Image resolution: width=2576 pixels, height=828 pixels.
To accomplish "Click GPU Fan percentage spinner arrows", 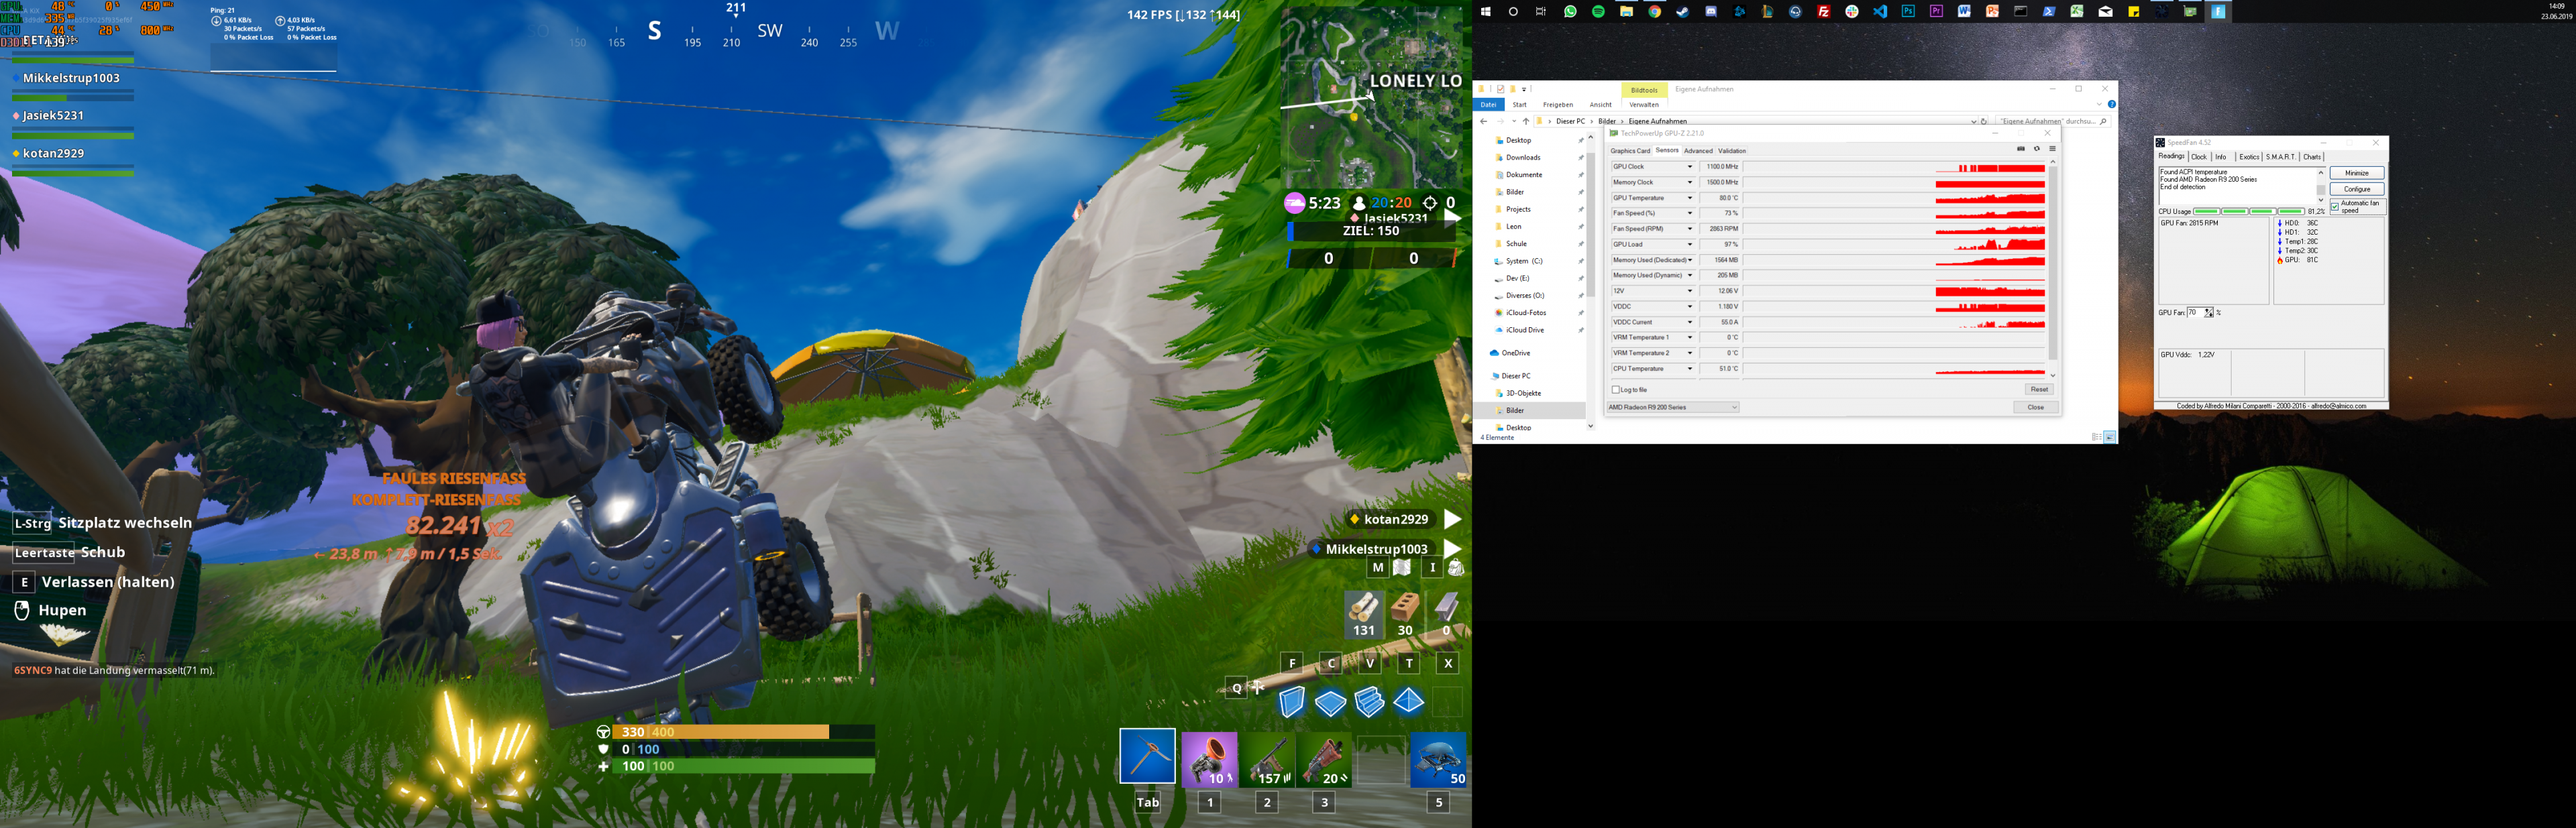I will pos(2209,313).
